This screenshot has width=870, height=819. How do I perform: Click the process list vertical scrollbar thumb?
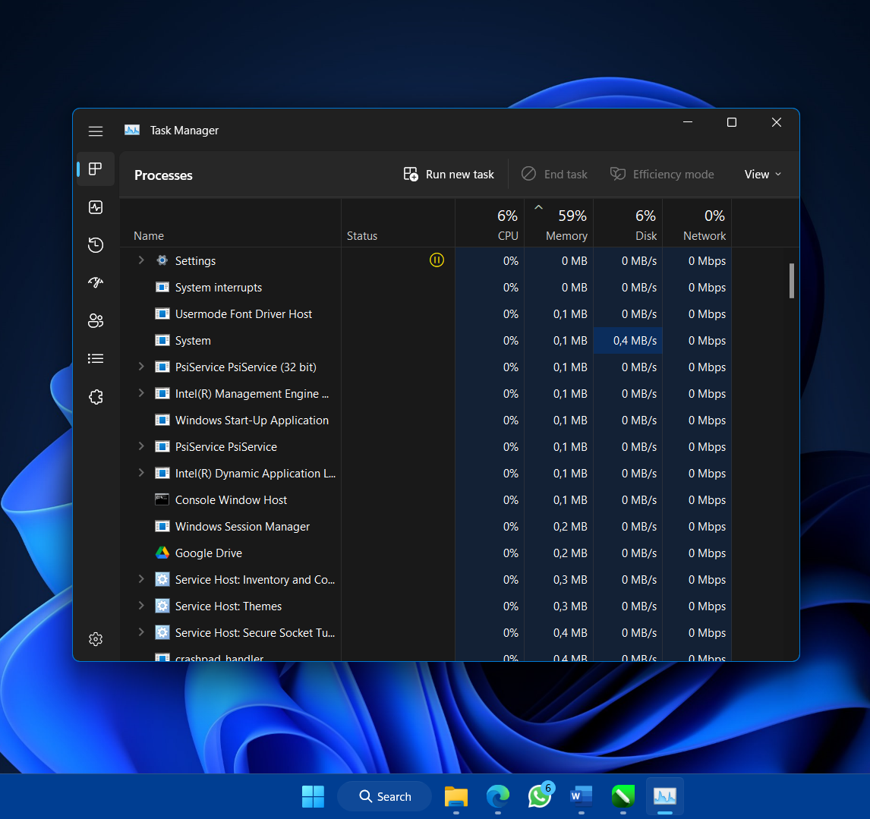792,281
